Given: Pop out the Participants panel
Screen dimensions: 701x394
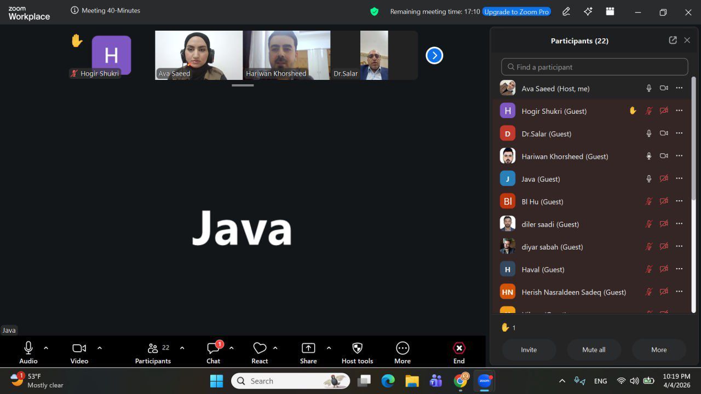Looking at the screenshot, I should click(673, 40).
